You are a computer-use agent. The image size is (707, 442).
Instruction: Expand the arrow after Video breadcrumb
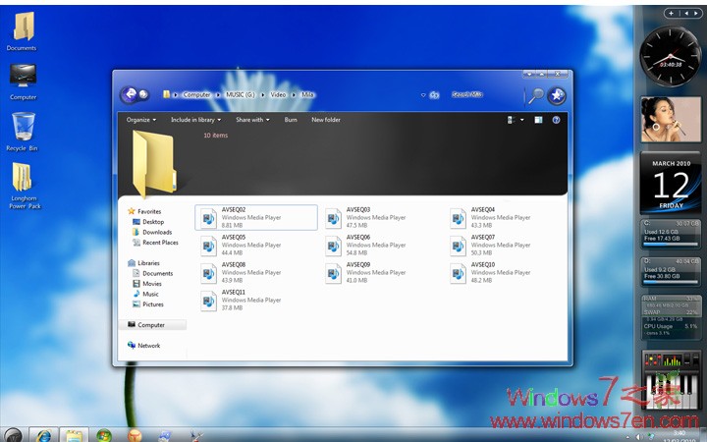(293, 94)
